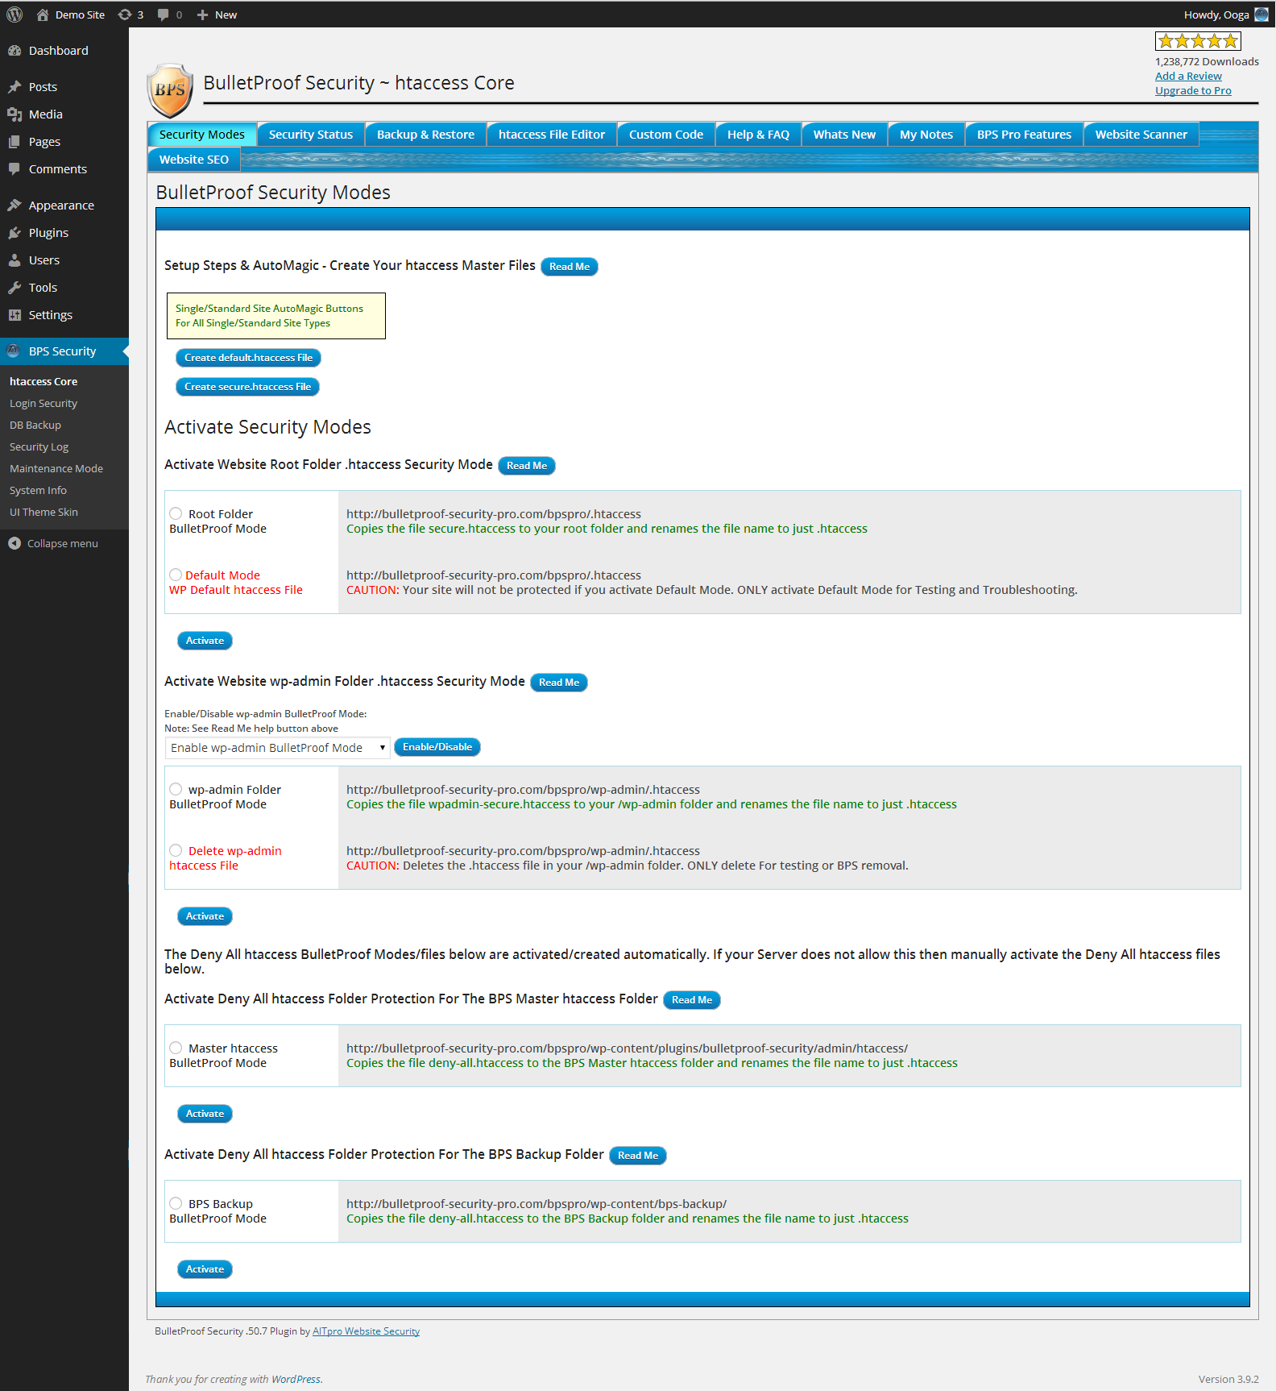The image size is (1276, 1391).
Task: Click Read Me beside Setup Steps & AutoMagic
Action: pos(570,267)
